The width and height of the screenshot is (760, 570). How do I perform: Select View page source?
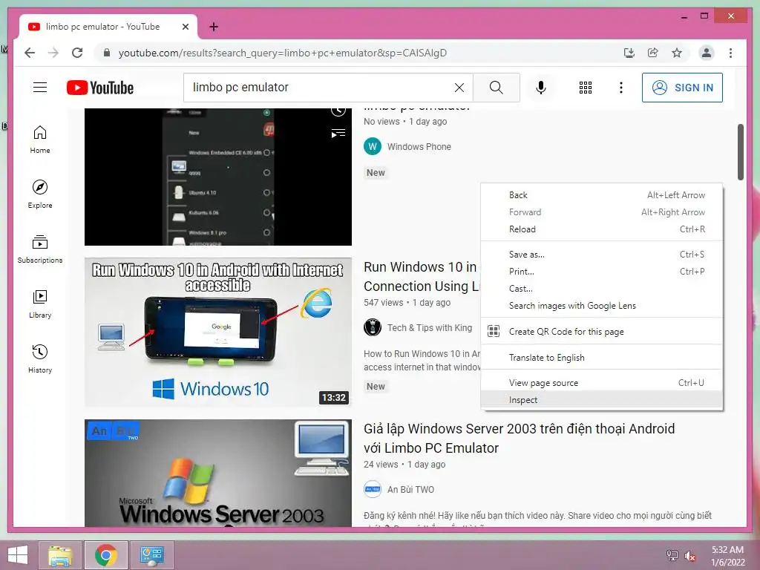click(601, 383)
